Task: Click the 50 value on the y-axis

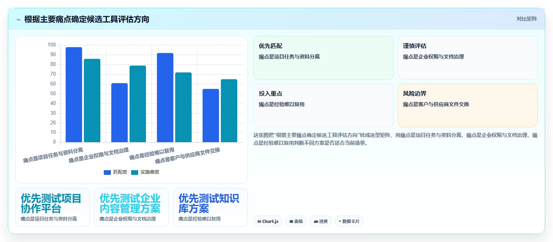Action: point(53,93)
